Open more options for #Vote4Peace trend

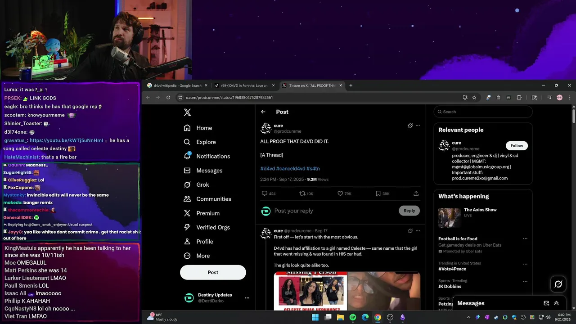[x=525, y=265]
